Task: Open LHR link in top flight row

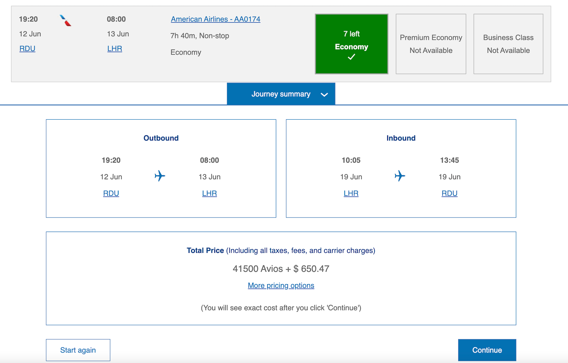Action: pos(115,49)
